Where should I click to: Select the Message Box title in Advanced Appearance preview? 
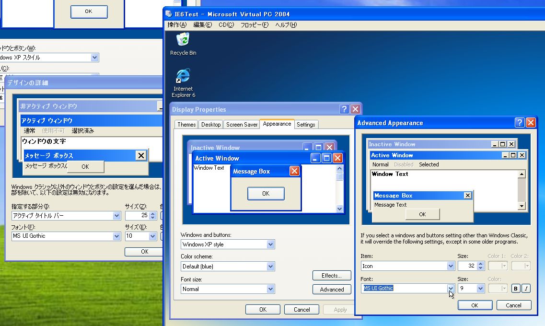(394, 196)
